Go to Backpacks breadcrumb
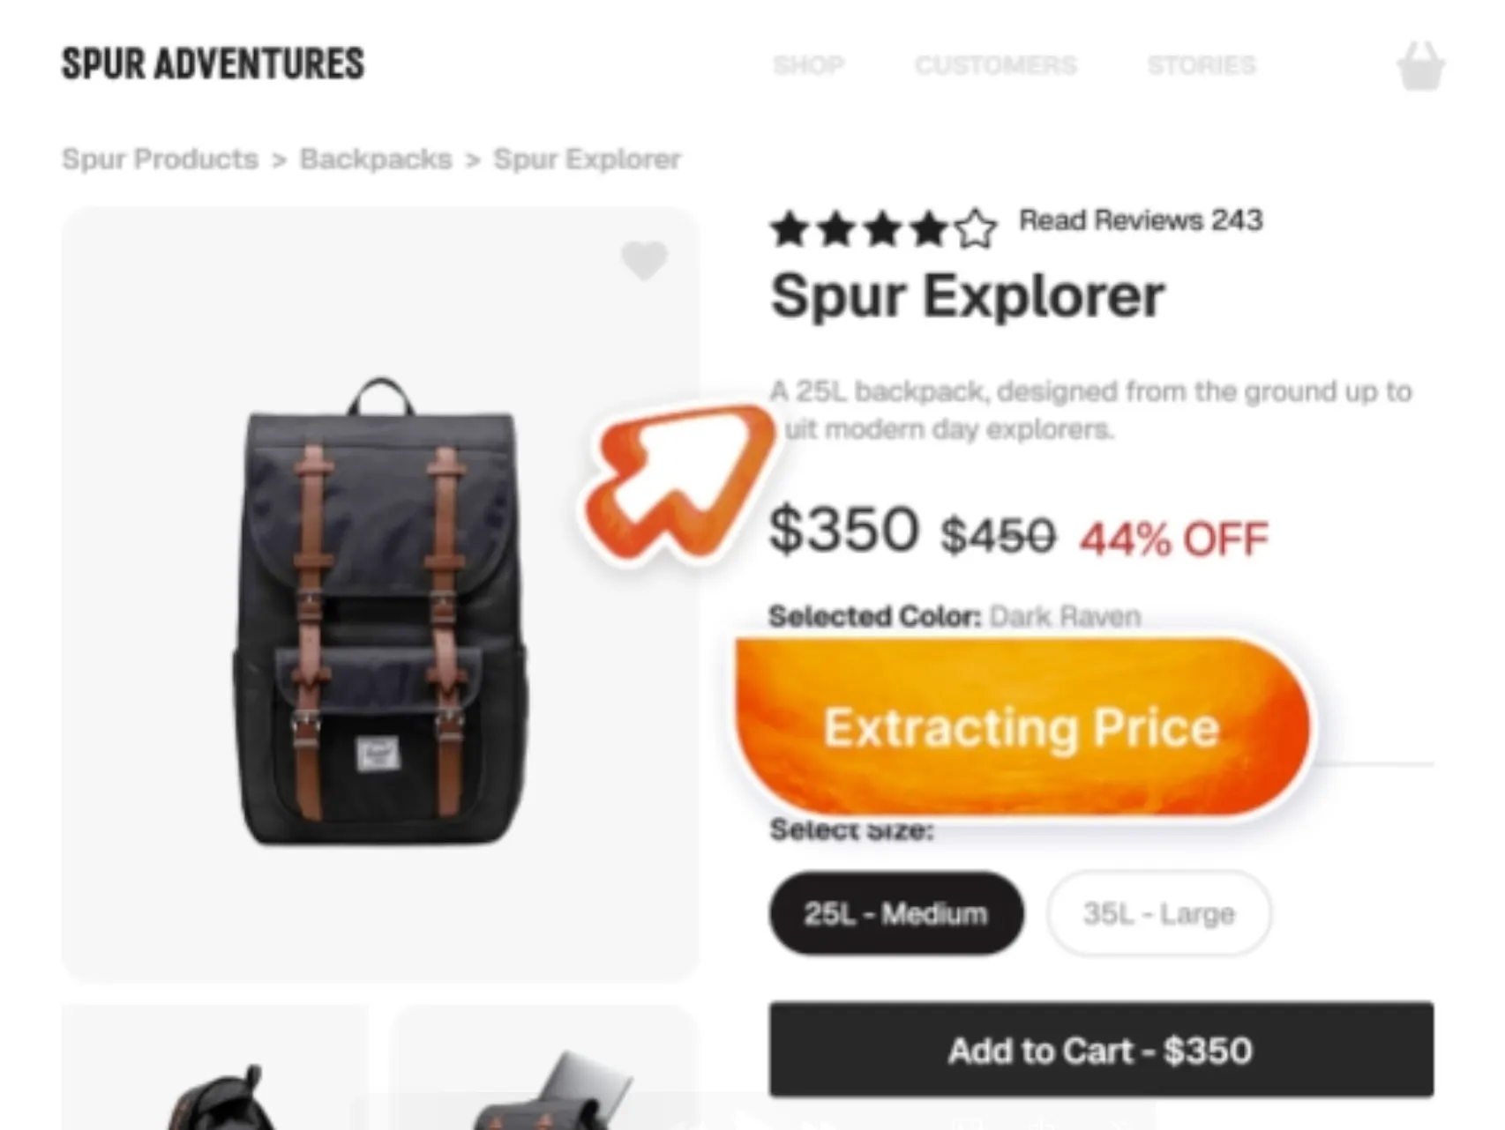1505x1130 pixels. pyautogui.click(x=376, y=159)
